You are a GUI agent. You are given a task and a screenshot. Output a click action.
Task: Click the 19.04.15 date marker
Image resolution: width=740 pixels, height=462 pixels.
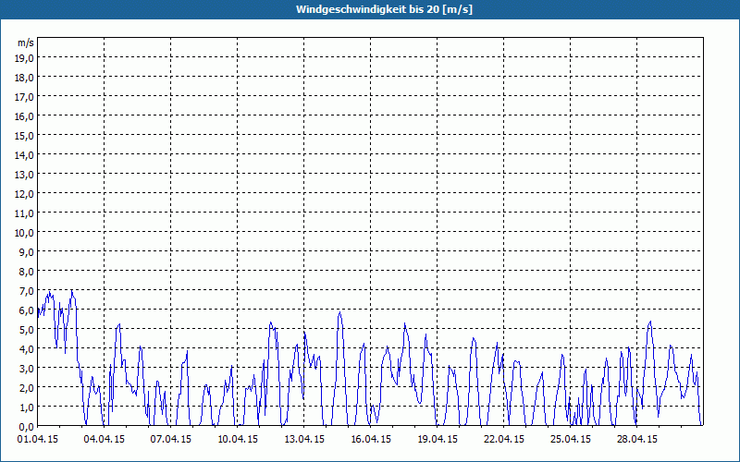[438, 440]
